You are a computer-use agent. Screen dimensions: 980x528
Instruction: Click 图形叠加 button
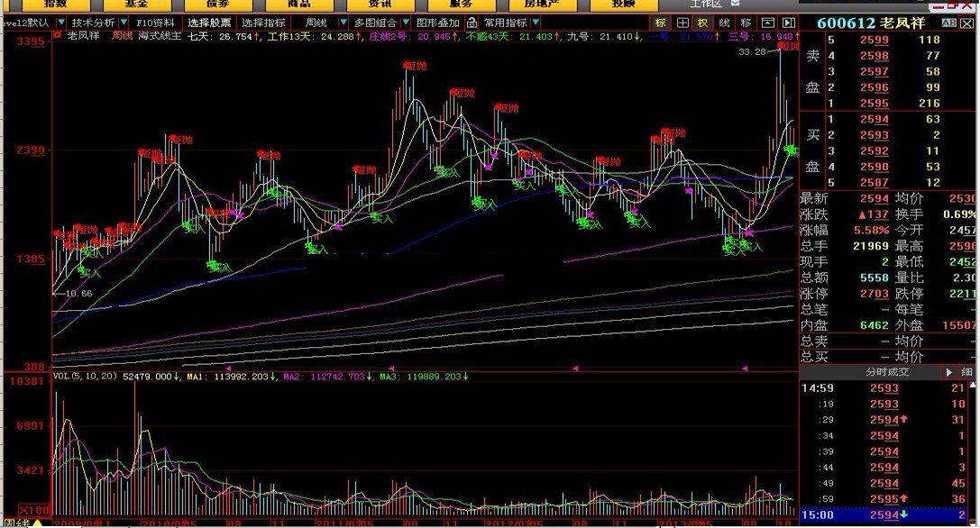pyautogui.click(x=438, y=23)
